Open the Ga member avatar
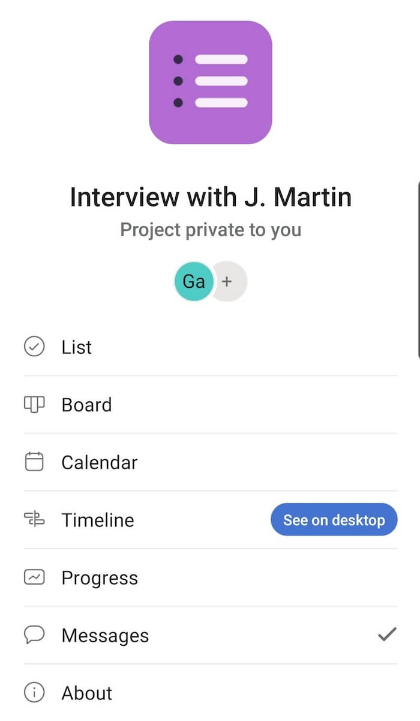Image resolution: width=420 pixels, height=721 pixels. (193, 281)
